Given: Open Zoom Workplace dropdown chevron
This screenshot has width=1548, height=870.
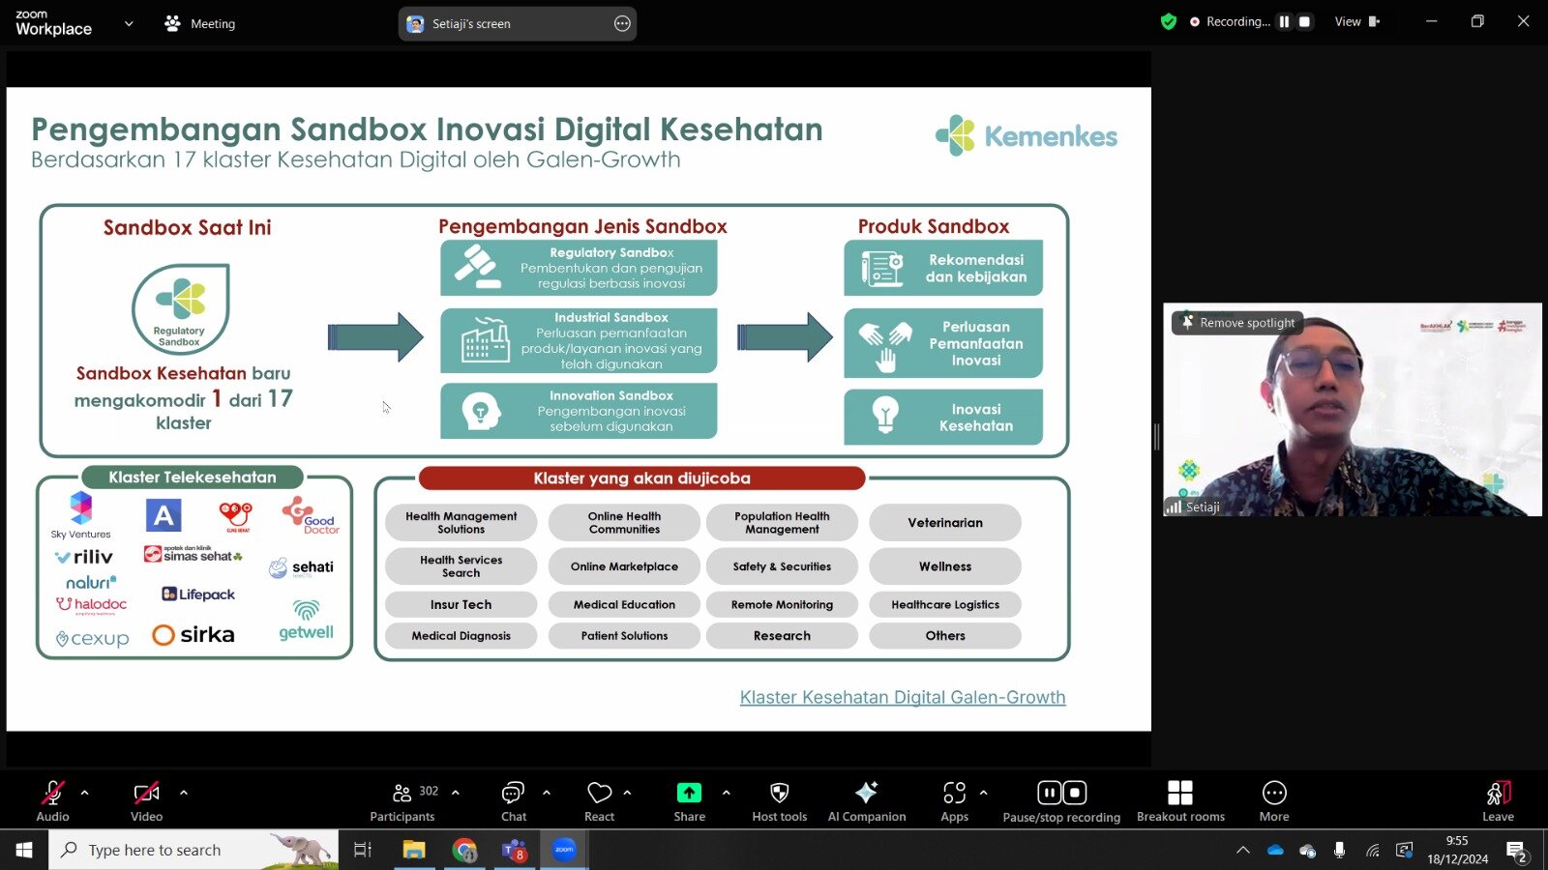Looking at the screenshot, I should click(129, 23).
